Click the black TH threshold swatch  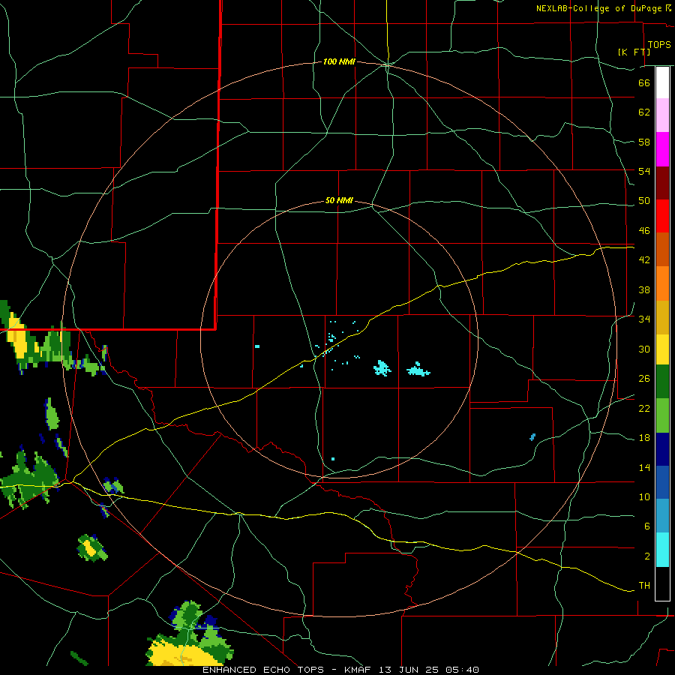click(x=662, y=583)
